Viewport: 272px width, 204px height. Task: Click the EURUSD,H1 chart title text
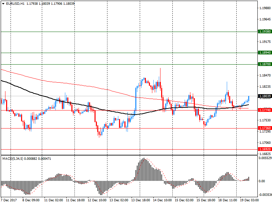coord(15,4)
